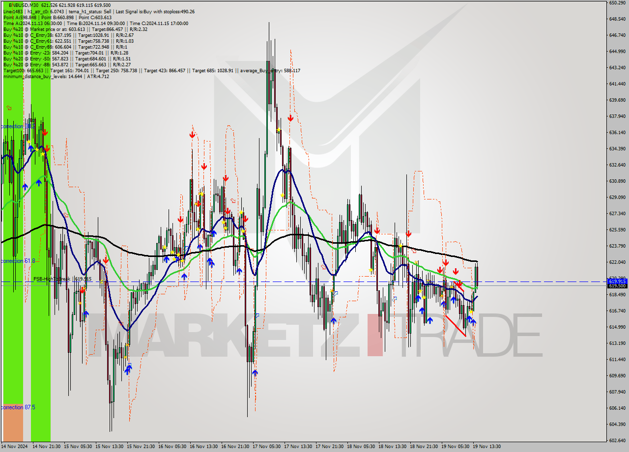The image size is (629, 452).
Task: Select the 'Target100: 665.663' value
Action: pos(23,70)
